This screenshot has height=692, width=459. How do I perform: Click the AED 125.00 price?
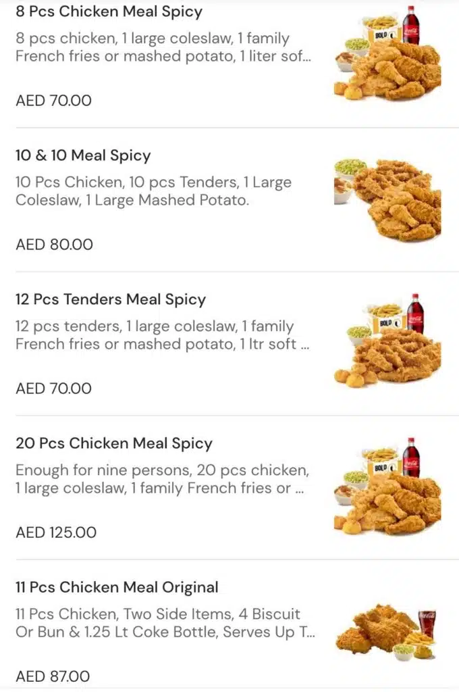coord(56,533)
